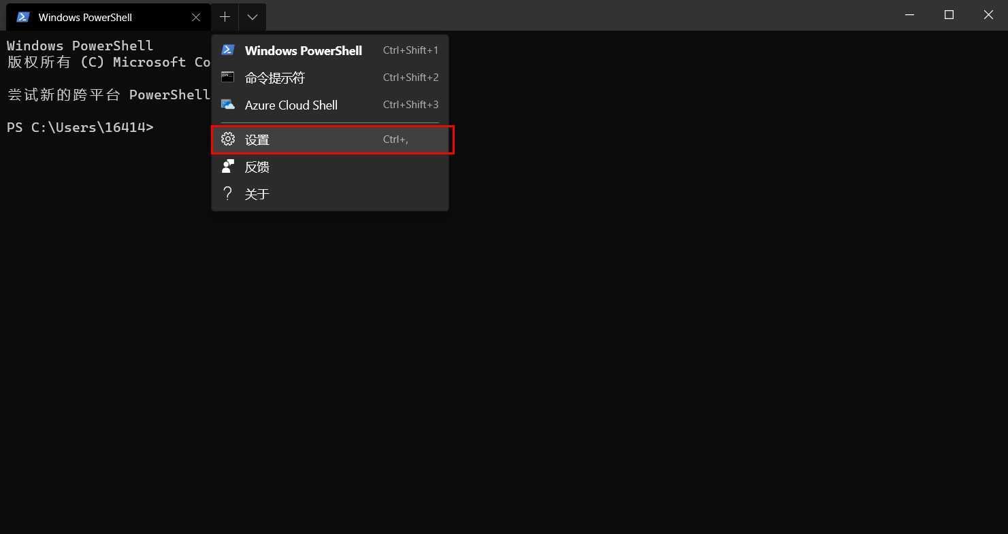Maximize the terminal window
This screenshot has width=1008, height=534.
tap(949, 15)
